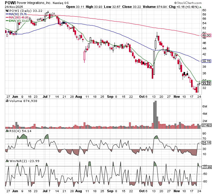The width and height of the screenshot is (212, 194).
Task: Click the -80 level on the Wm%R axis
Action: 204,182
